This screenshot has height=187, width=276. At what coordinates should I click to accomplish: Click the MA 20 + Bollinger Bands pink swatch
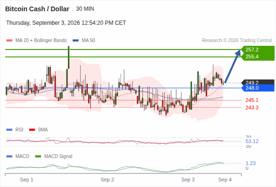(9, 41)
